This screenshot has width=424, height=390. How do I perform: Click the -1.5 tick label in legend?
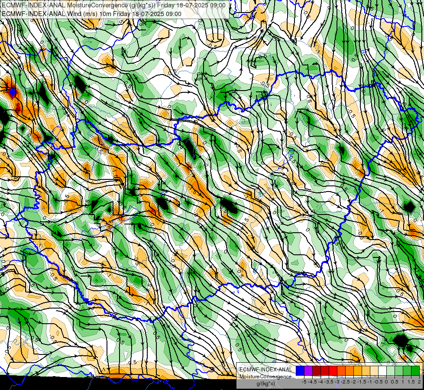click(362, 382)
